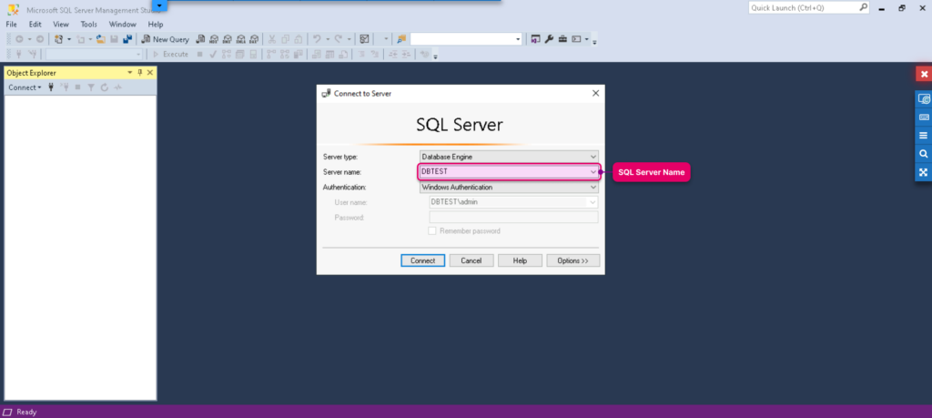Click the Solution Explorer window icon in toolbar
Viewport: 932px width, 418px height.
535,39
